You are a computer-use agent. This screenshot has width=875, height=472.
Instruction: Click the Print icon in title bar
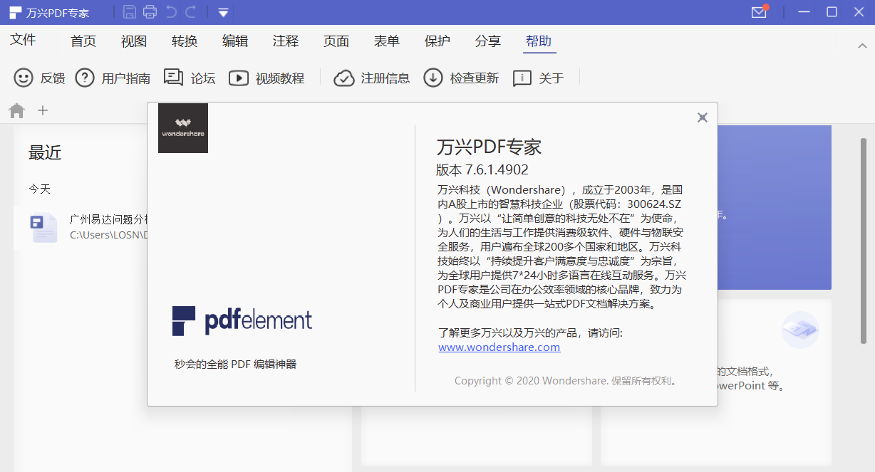click(x=150, y=11)
